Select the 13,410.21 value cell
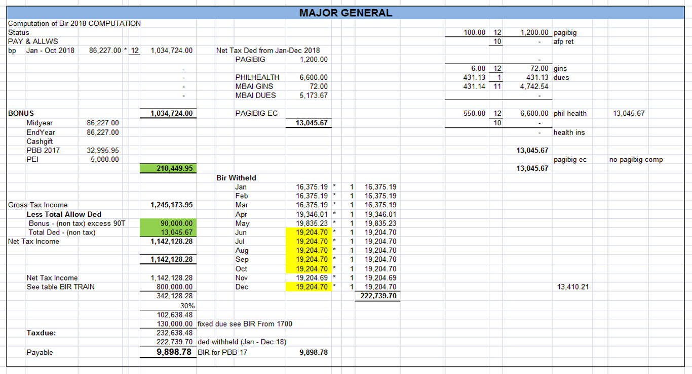Screen dimensions: 692x374 point(573,287)
